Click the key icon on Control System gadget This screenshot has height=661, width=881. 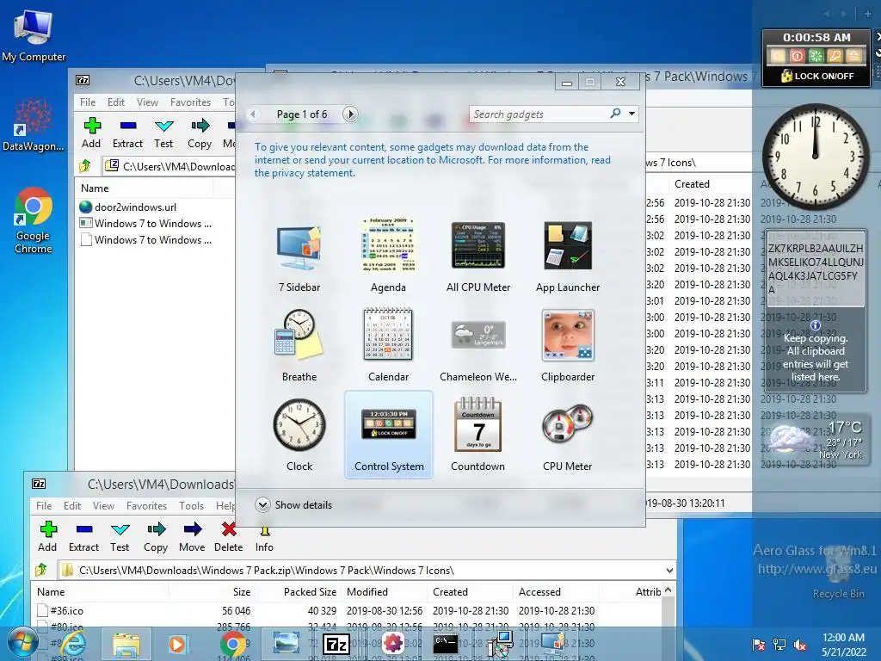coord(835,56)
